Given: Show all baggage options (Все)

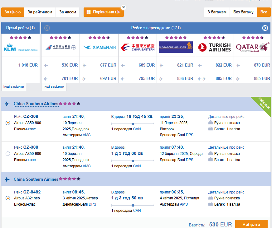Looking at the screenshot, I should coord(264,12).
